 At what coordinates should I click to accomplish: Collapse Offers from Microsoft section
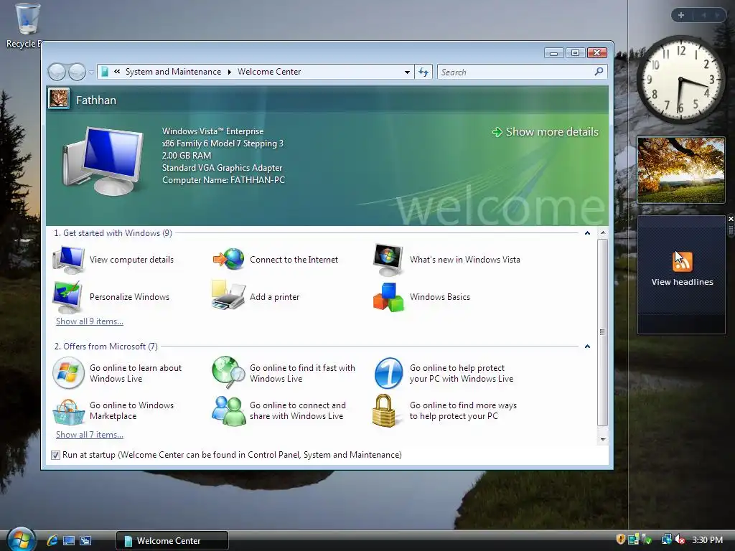[x=587, y=347]
